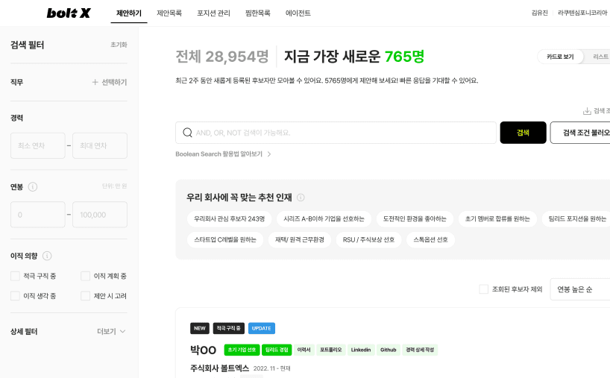Click the download icon above search button
Image resolution: width=610 pixels, height=378 pixels.
click(x=587, y=110)
